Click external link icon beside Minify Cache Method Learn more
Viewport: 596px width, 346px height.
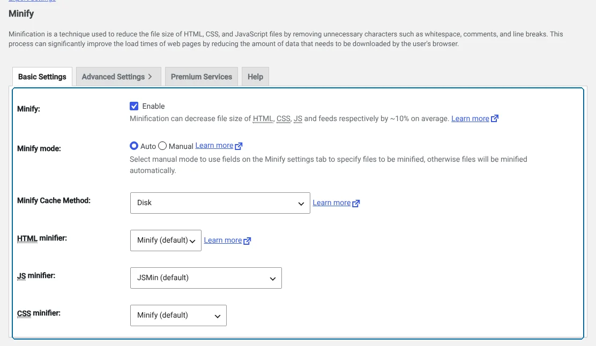tap(356, 203)
